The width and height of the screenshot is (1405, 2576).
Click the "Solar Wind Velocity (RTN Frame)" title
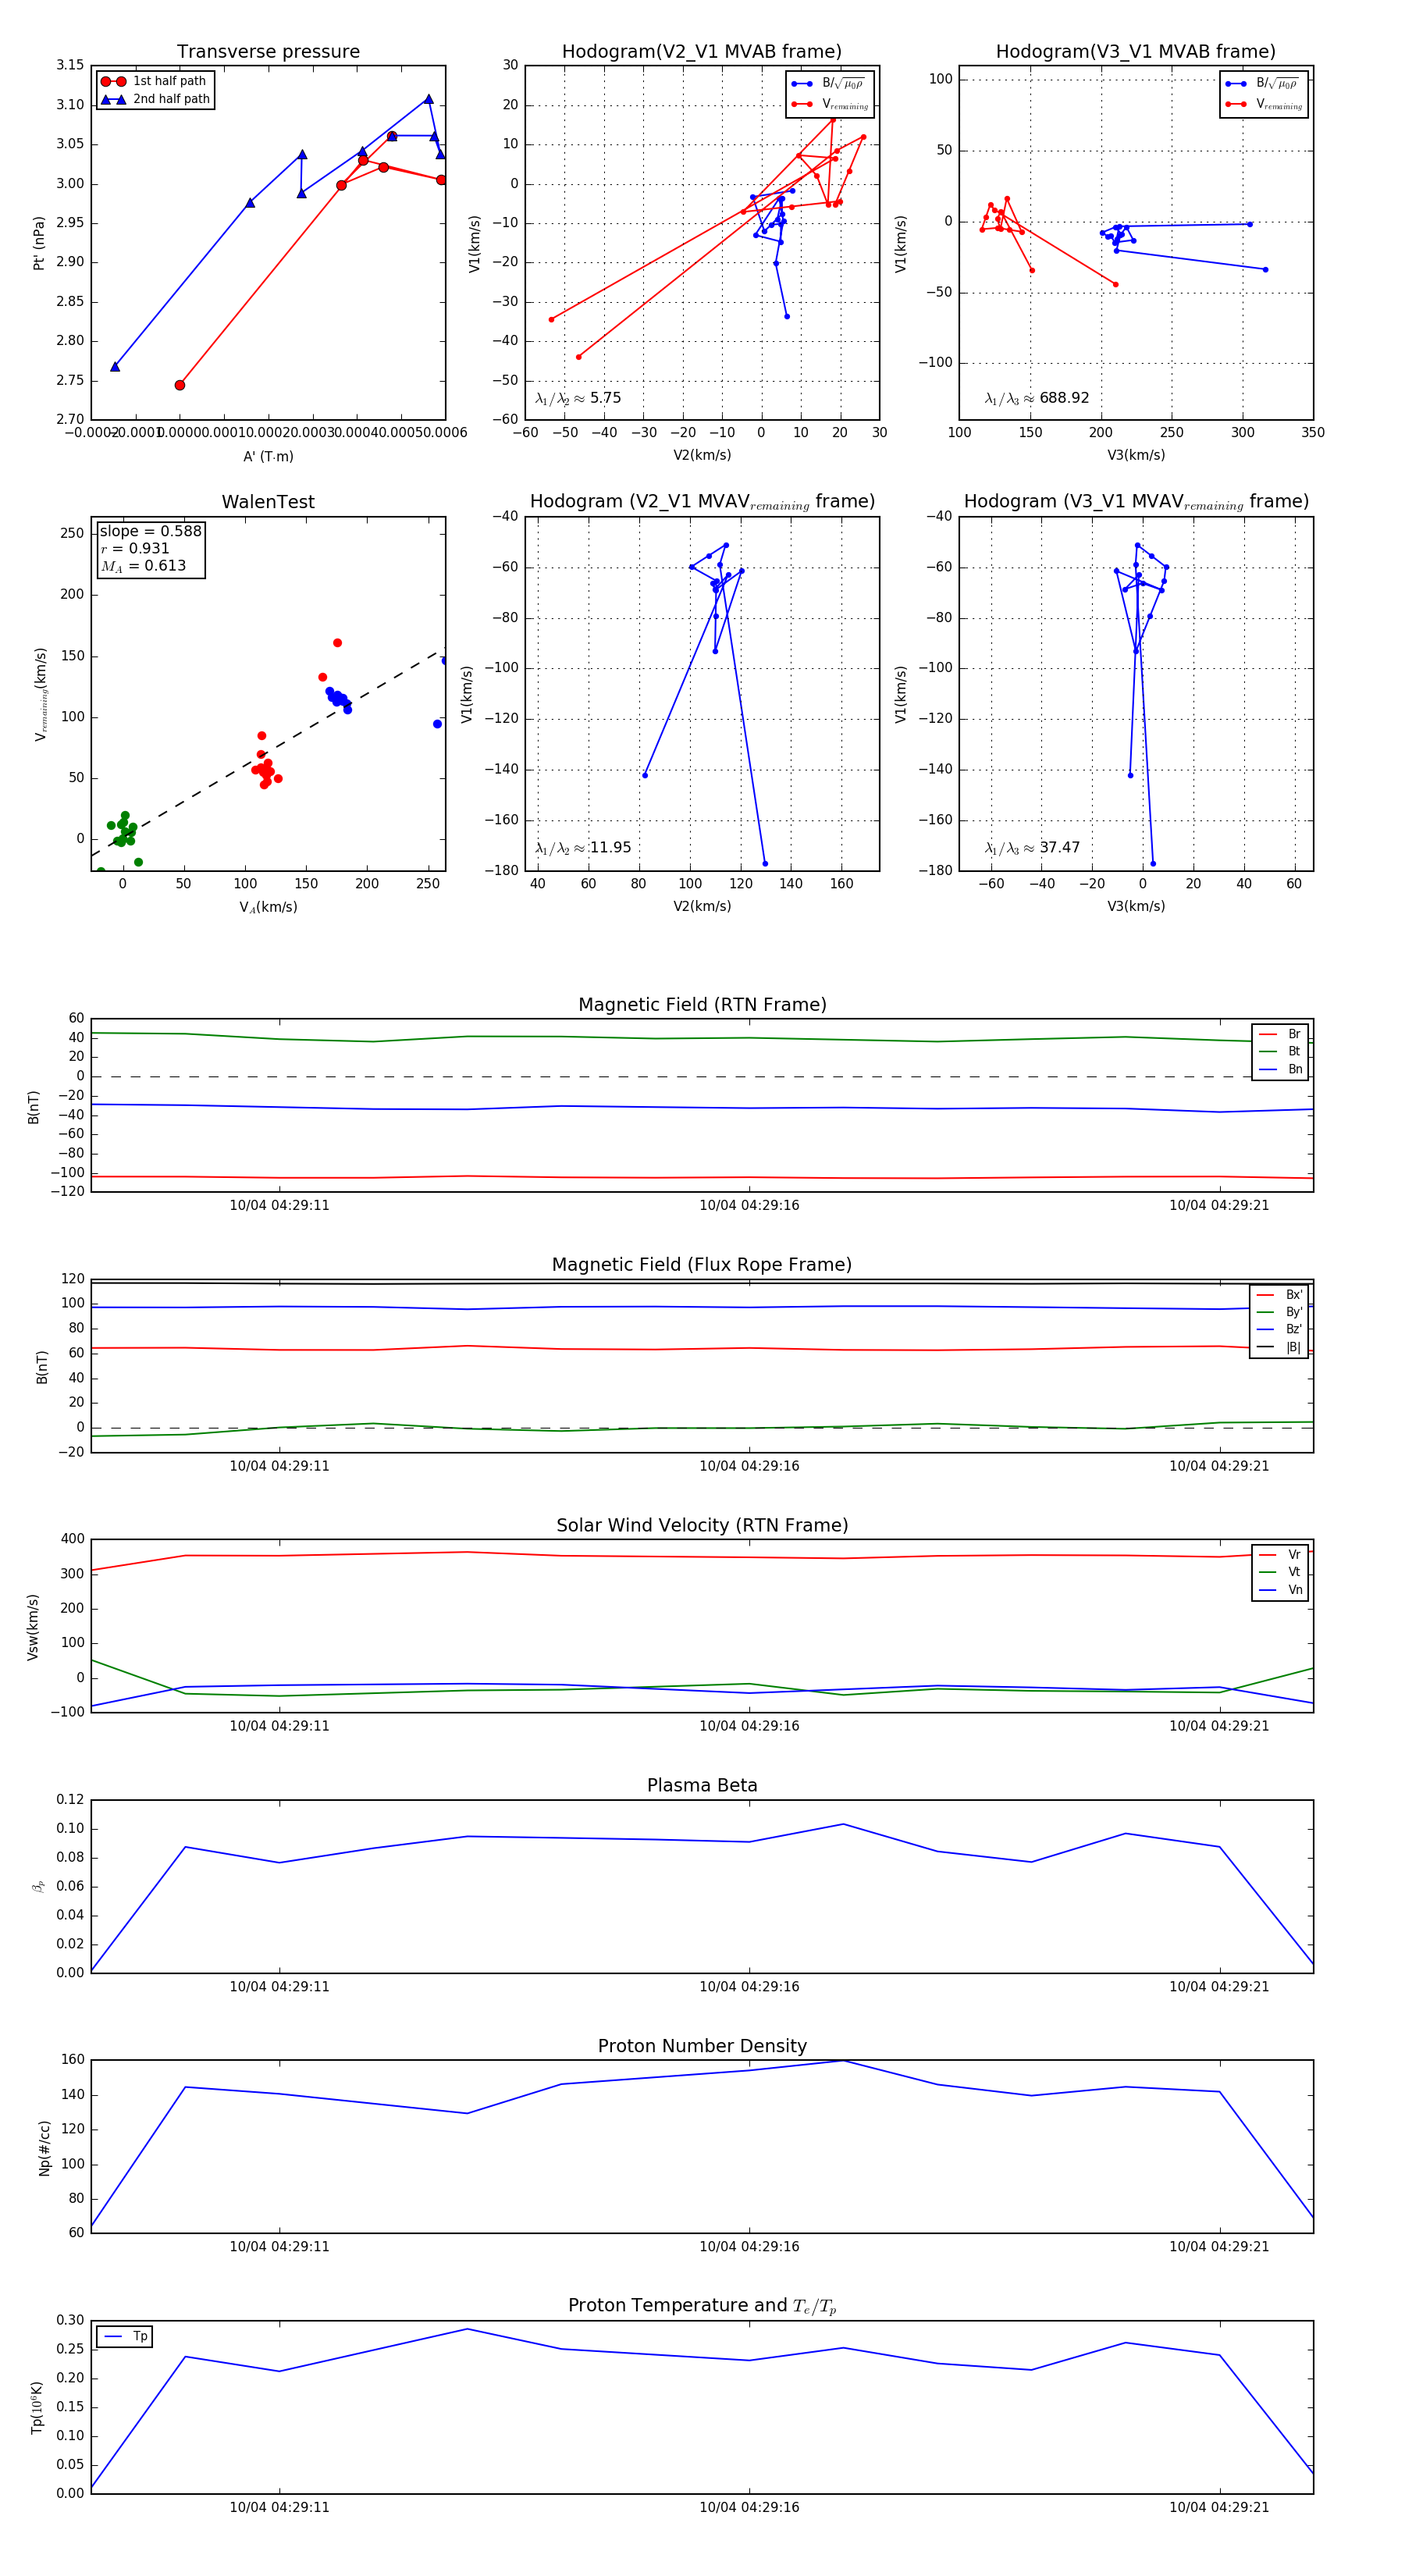(x=702, y=1525)
